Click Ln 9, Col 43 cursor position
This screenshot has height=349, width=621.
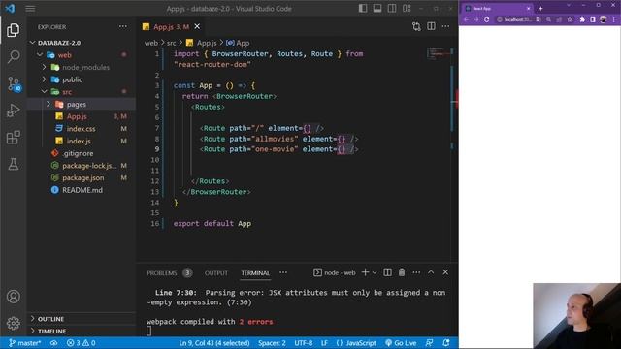tap(214, 343)
